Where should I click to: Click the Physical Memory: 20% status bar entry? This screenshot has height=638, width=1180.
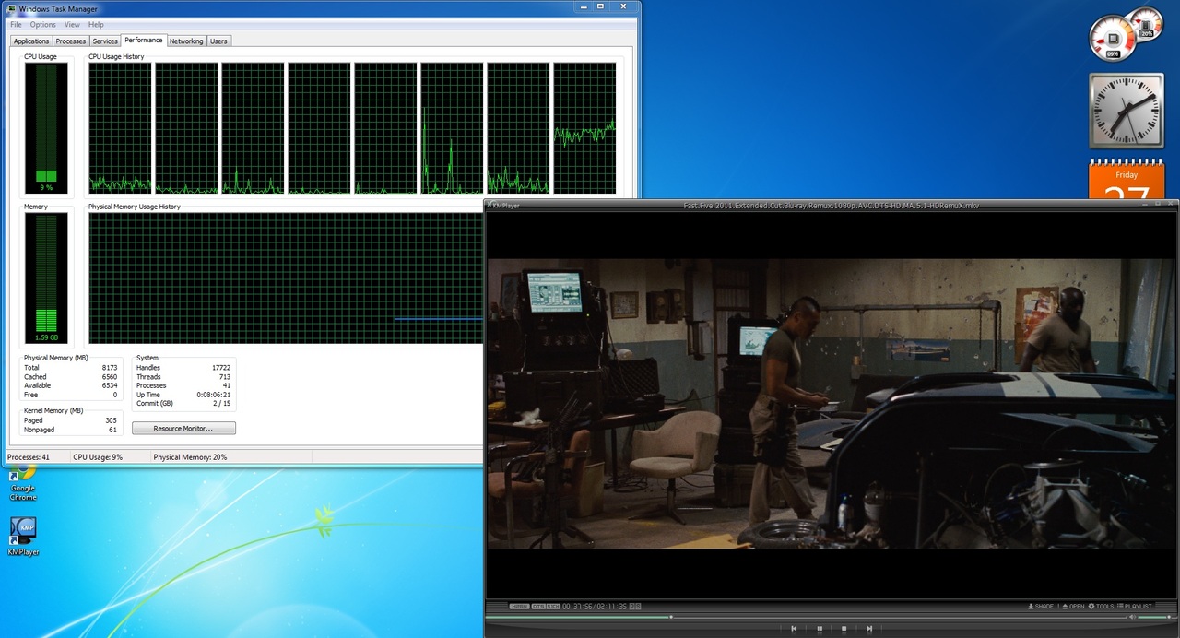pos(190,457)
